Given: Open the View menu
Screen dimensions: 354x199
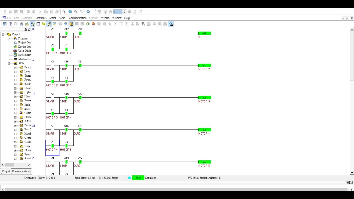Looking at the screenshot, I should [62, 18].
